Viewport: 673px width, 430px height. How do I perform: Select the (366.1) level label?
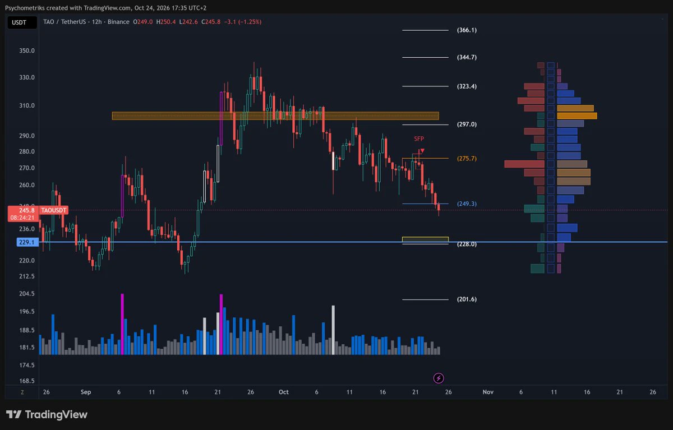tap(467, 30)
